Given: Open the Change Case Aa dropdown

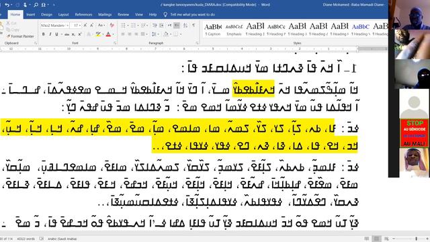Looking at the screenshot, I should 101,26.
